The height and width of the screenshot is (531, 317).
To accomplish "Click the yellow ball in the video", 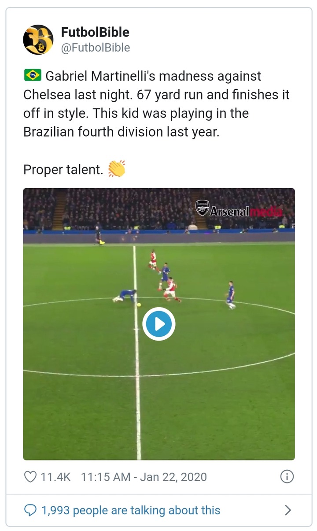I will coord(139,304).
